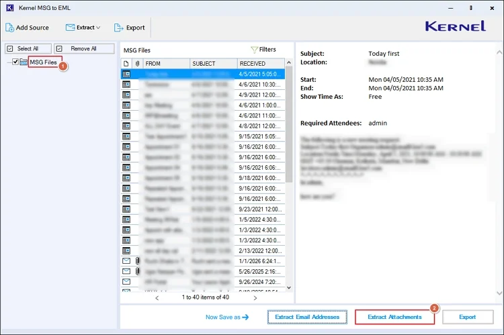Select calendar icon for 4/6/2021 1:00 row
The image size is (504, 335).
point(126,105)
